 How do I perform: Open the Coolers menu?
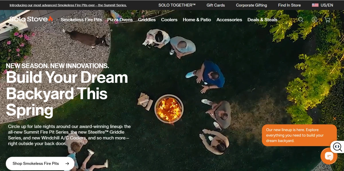point(169,20)
